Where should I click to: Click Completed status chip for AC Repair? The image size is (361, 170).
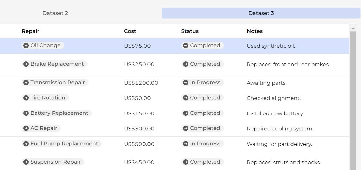pos(203,128)
